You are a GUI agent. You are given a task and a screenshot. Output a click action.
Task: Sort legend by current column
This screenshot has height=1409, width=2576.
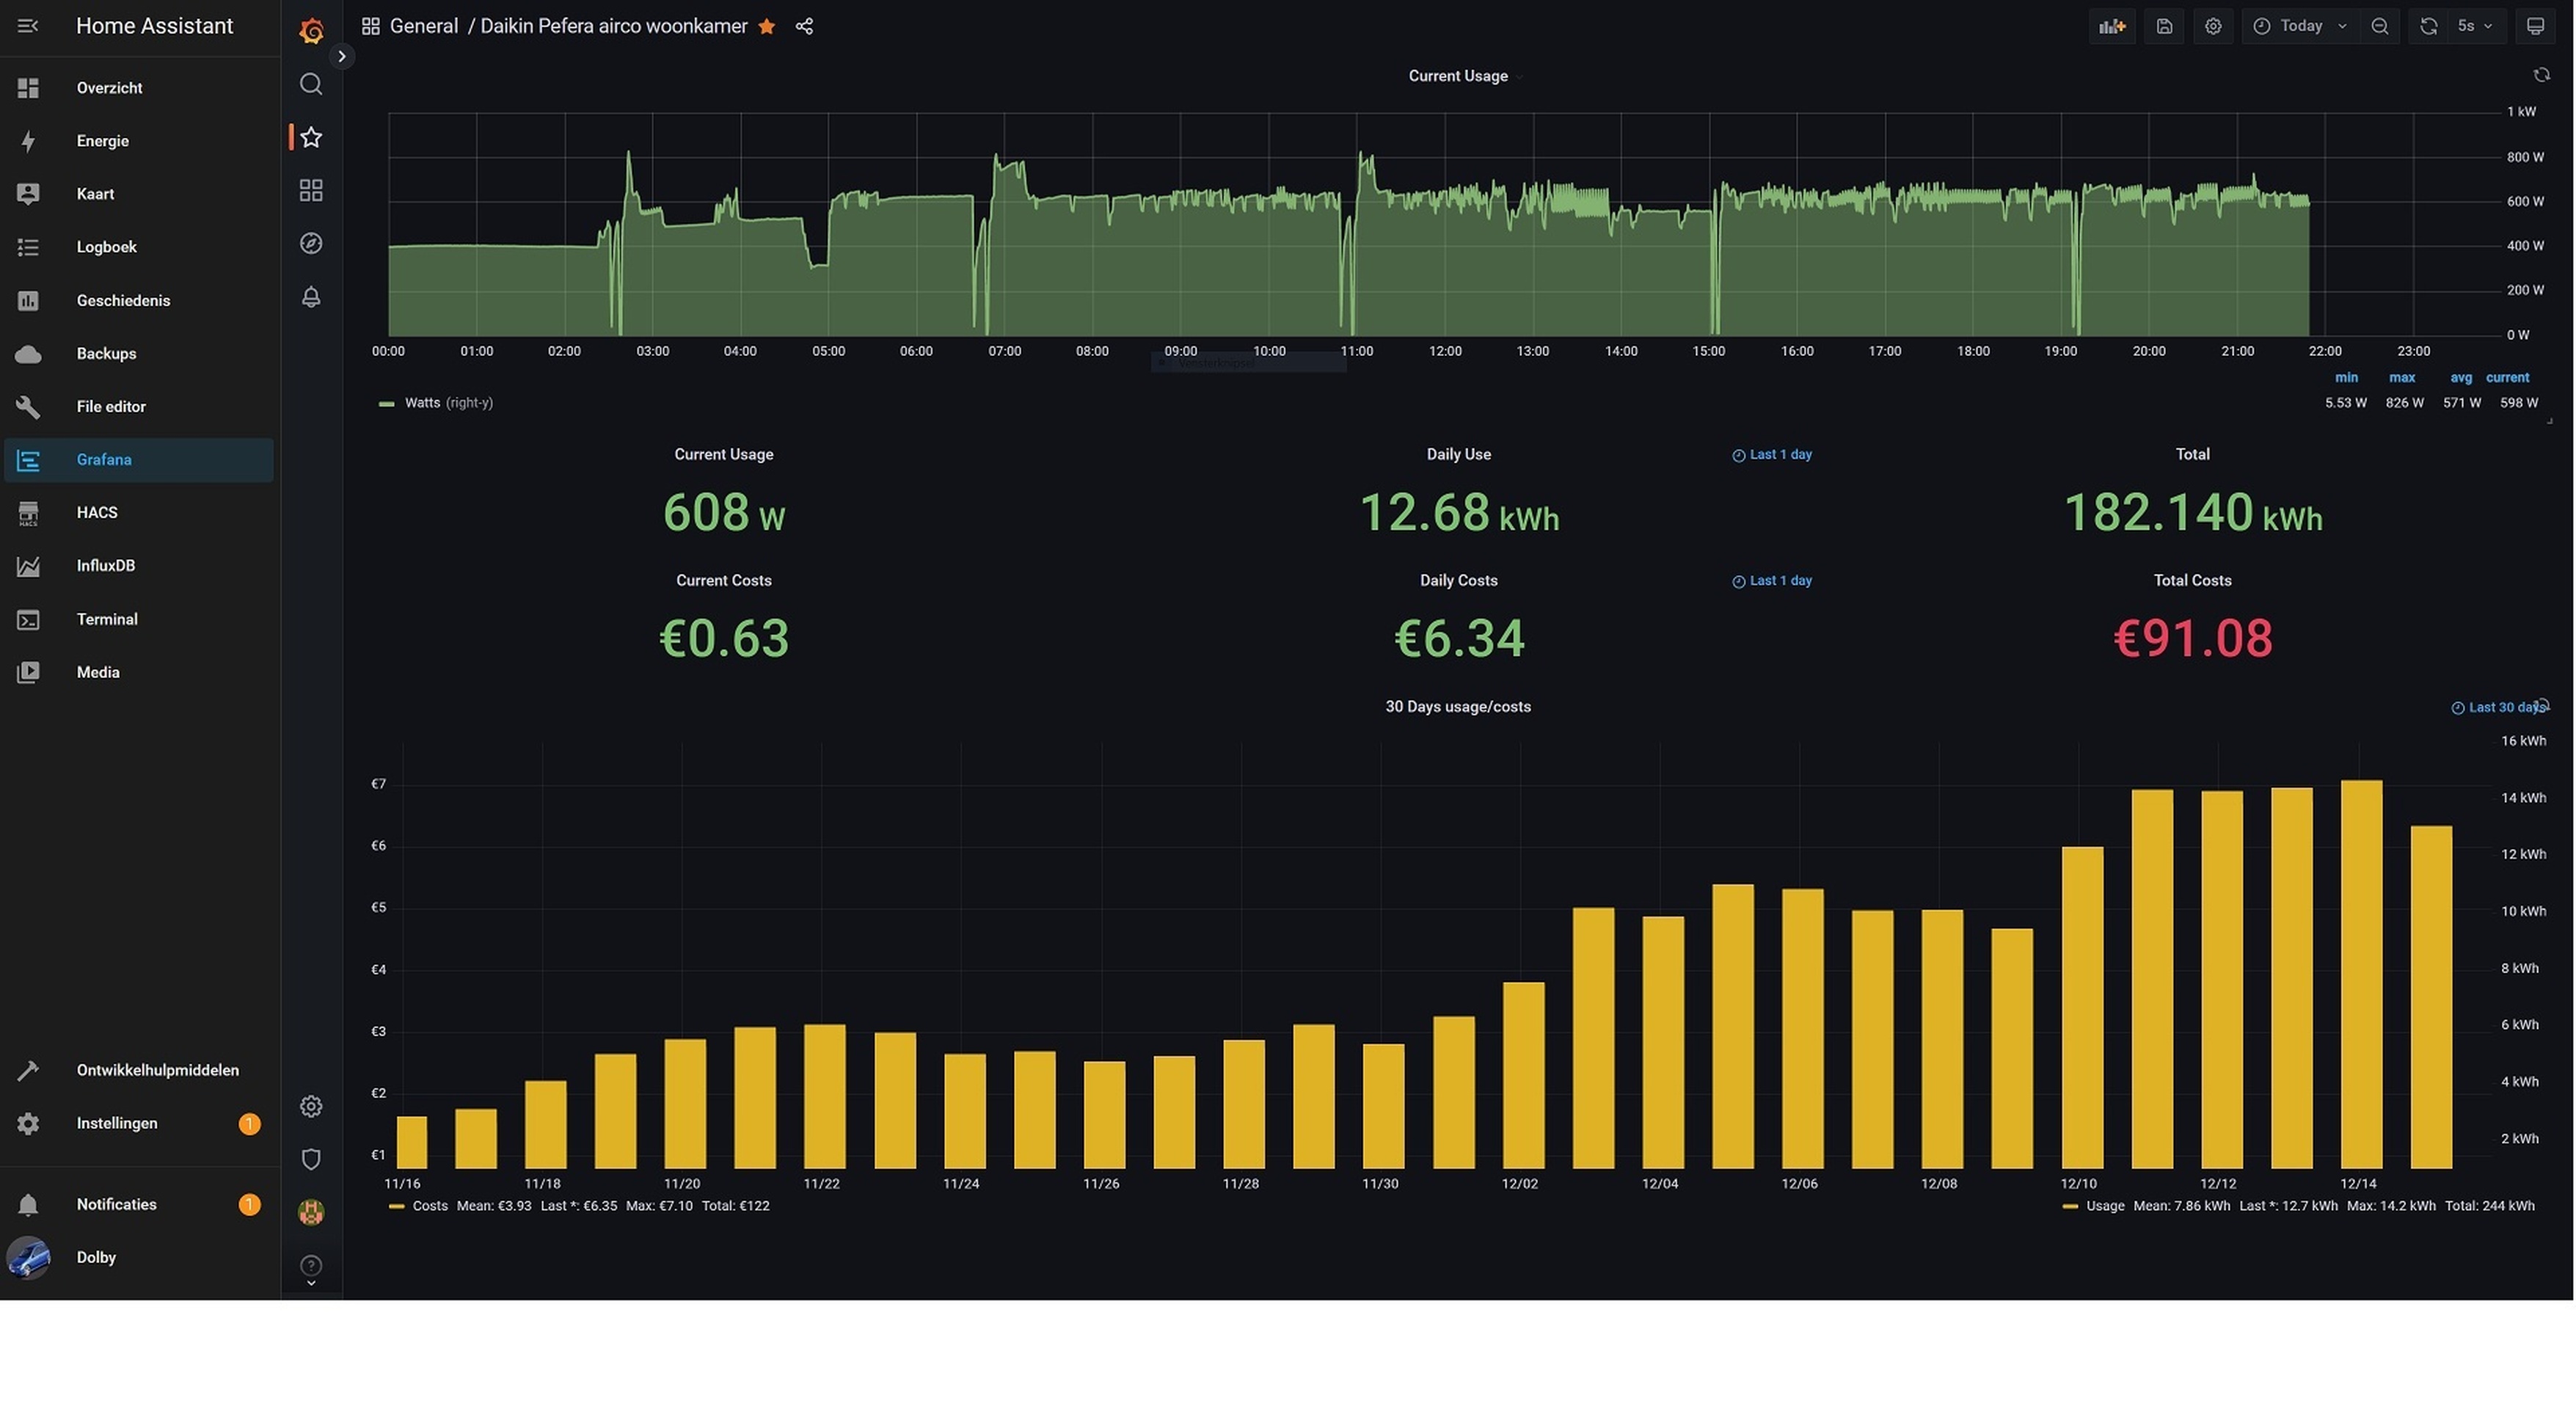2507,378
